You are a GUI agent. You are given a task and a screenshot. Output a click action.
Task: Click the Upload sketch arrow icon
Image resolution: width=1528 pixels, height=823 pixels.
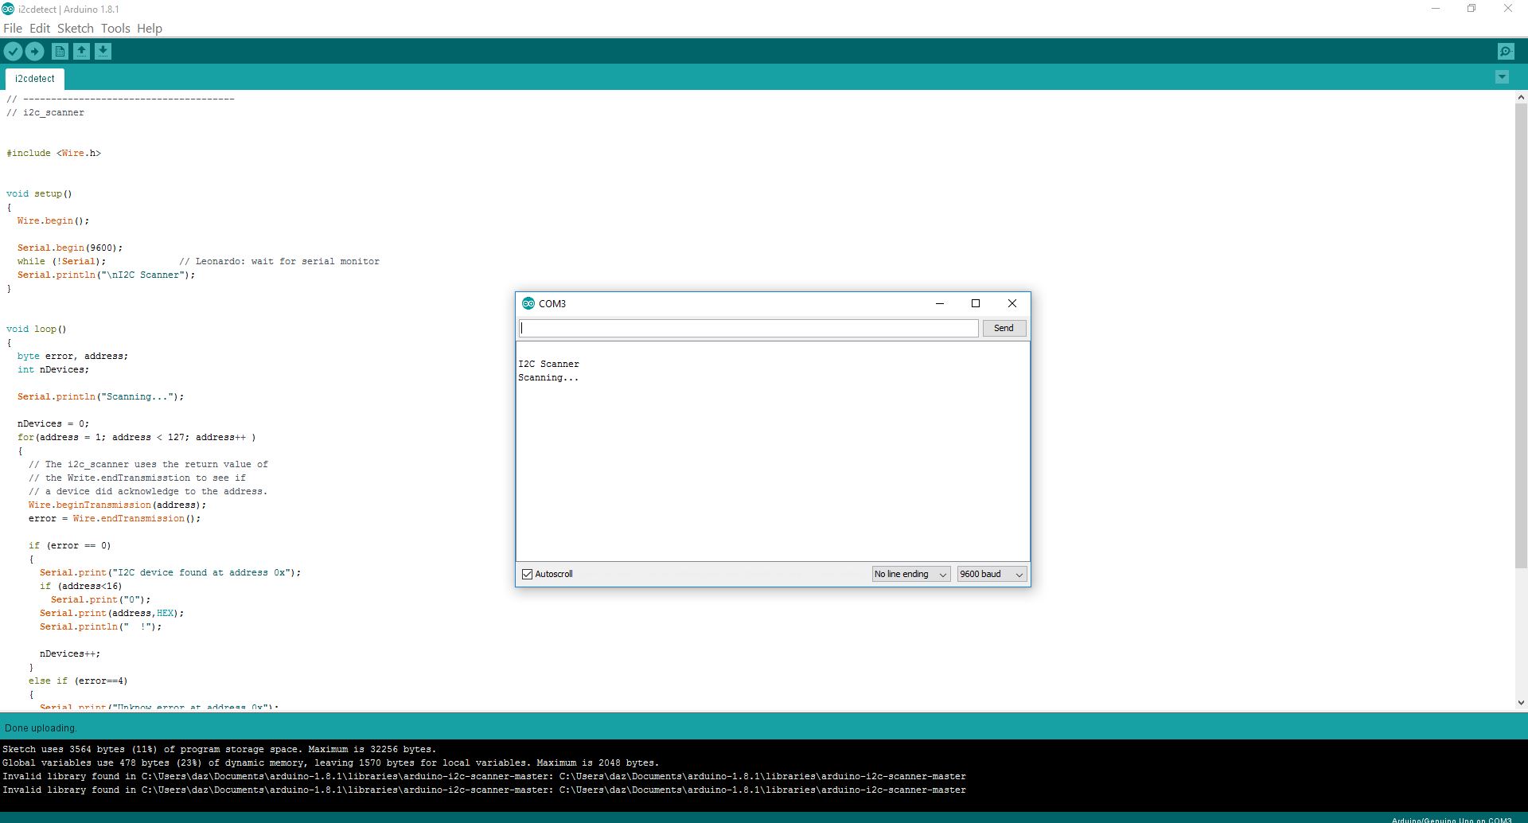pyautogui.click(x=35, y=52)
